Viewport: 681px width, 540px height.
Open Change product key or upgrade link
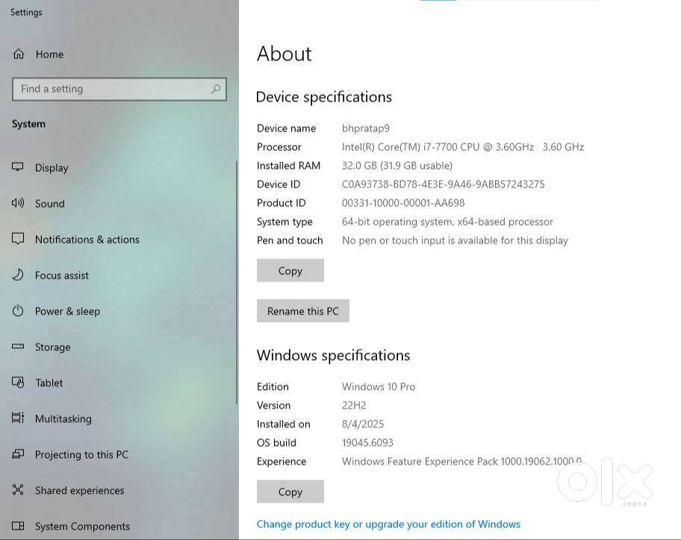tap(388, 524)
